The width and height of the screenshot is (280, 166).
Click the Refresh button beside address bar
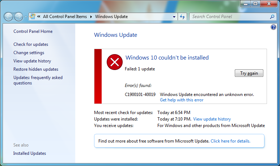coord(182,17)
